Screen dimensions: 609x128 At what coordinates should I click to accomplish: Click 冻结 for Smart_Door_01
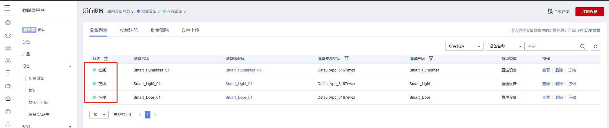[572, 98]
